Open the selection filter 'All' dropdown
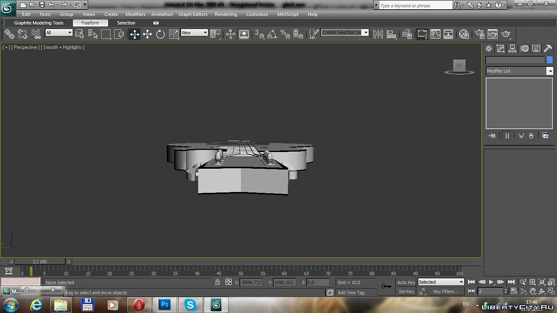The image size is (557, 313). (x=59, y=33)
